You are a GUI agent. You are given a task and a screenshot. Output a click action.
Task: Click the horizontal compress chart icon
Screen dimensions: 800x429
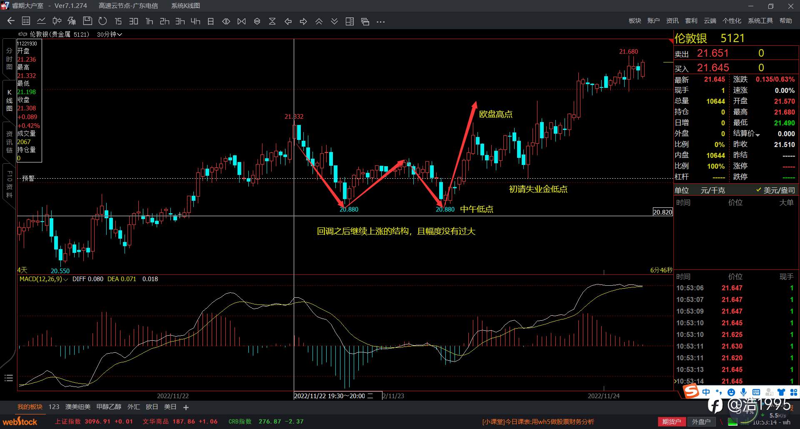(242, 21)
